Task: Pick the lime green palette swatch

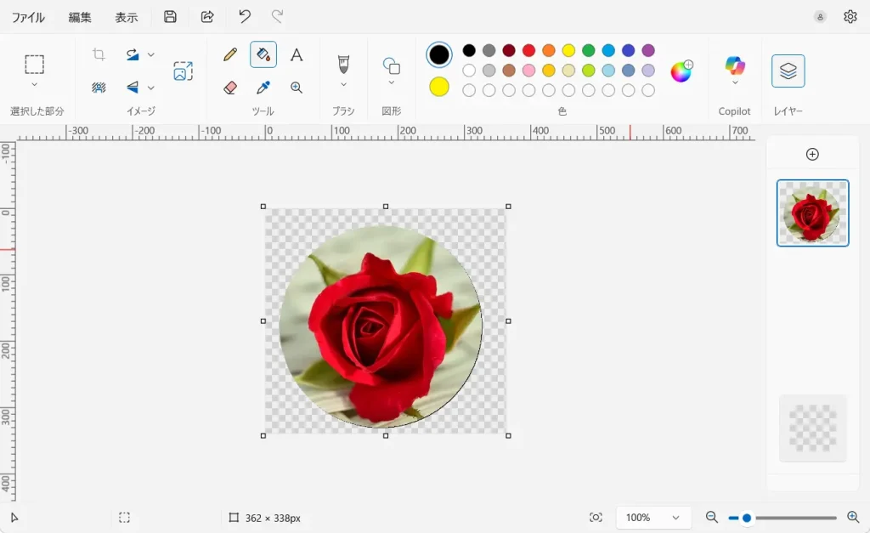Action: click(589, 71)
